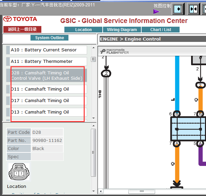Click the Part No. label cell
This screenshot has width=206, height=196.
click(19, 141)
